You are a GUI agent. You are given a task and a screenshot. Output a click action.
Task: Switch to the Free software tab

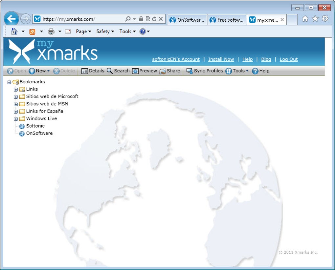coord(227,20)
